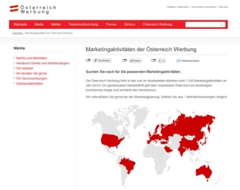Select Australia on the map

pyautogui.click(x=204, y=172)
